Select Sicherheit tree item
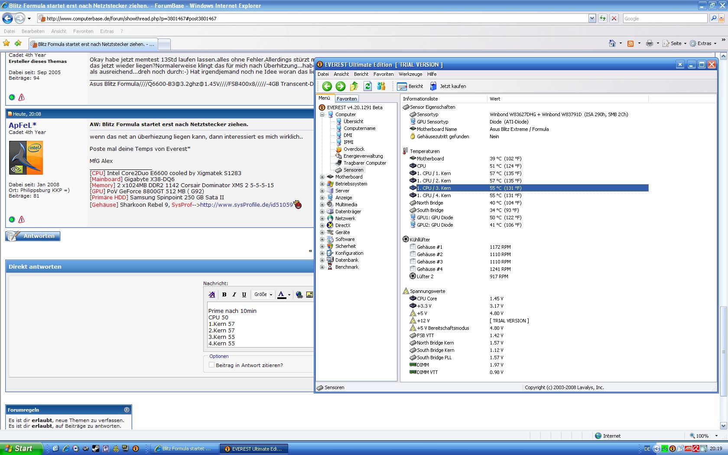Screen dimensions: 728x455 click(x=345, y=246)
